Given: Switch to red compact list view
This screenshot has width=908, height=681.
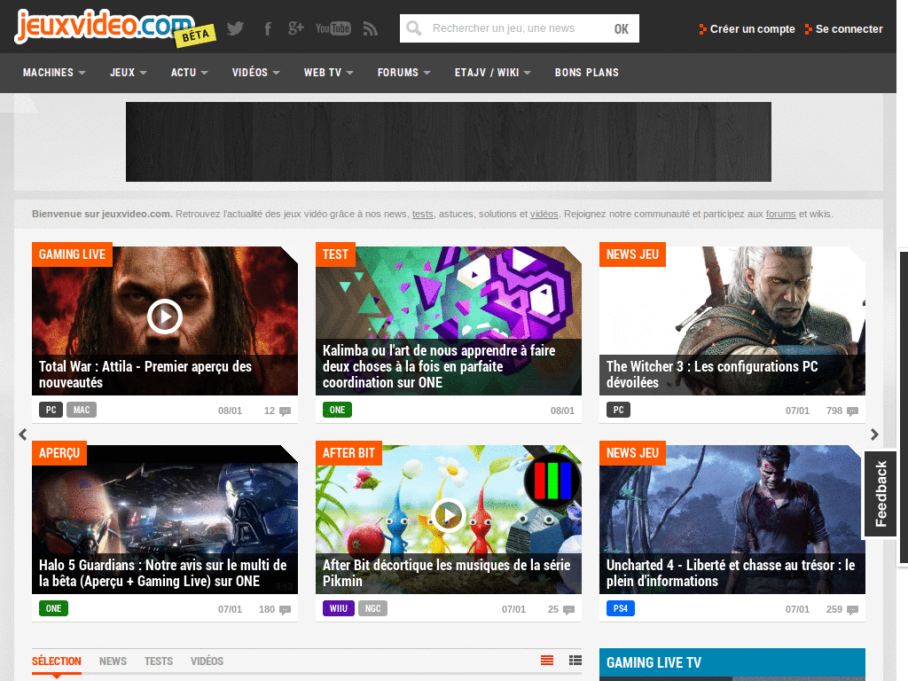Looking at the screenshot, I should coord(546,660).
